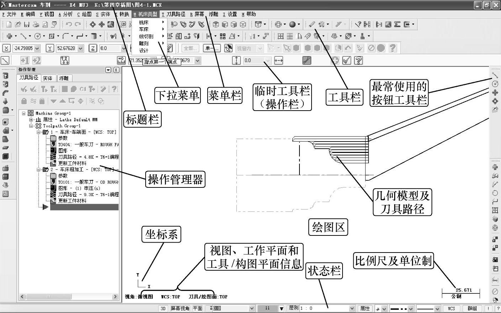Click the Z coordinate input field showing 0.0
Image resolution: width=501 pixels, height=313 pixels.
[110, 48]
